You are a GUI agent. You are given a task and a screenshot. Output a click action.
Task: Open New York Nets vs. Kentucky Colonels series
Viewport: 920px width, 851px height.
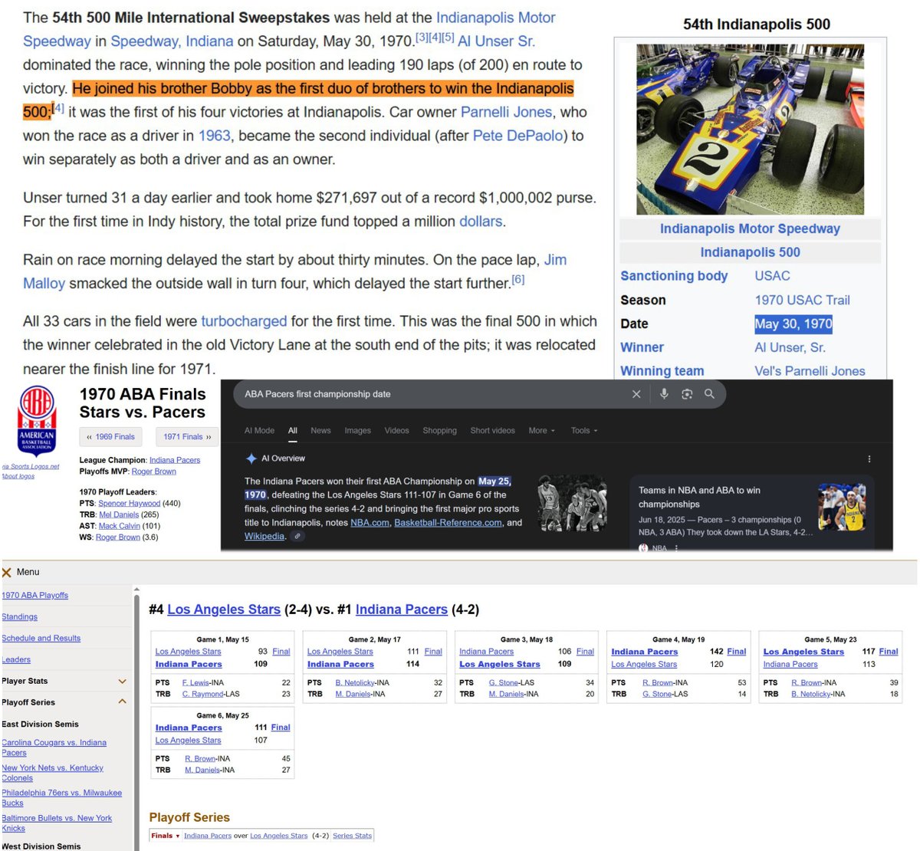pyautogui.click(x=52, y=773)
